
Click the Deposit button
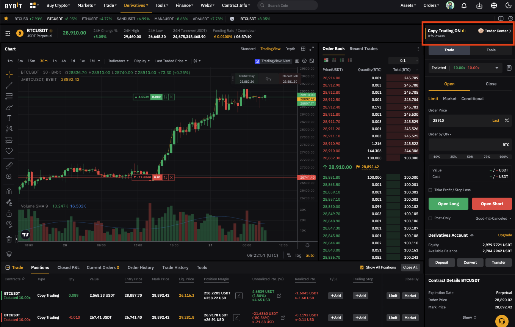coord(441,262)
